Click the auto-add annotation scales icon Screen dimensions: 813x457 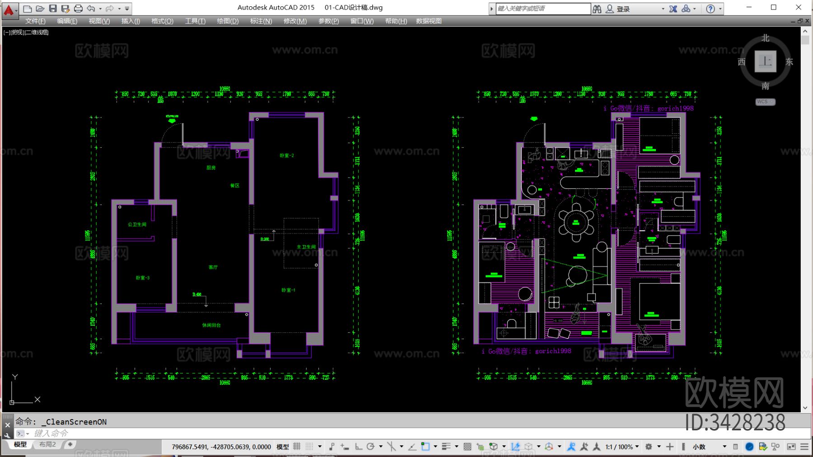click(584, 447)
